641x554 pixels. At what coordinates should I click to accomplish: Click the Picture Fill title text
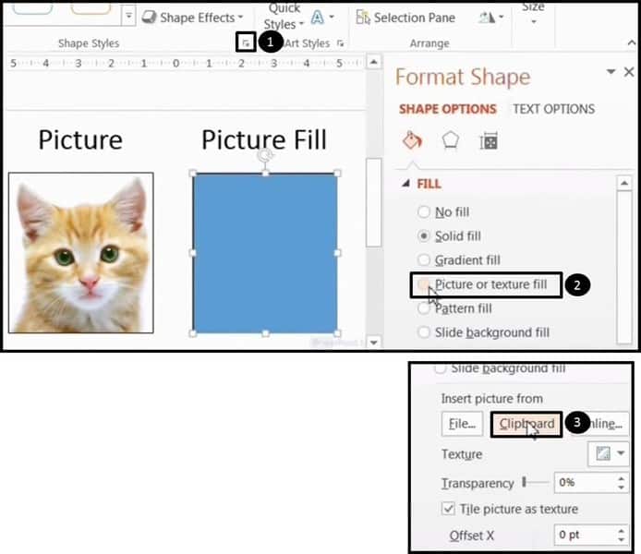(264, 139)
